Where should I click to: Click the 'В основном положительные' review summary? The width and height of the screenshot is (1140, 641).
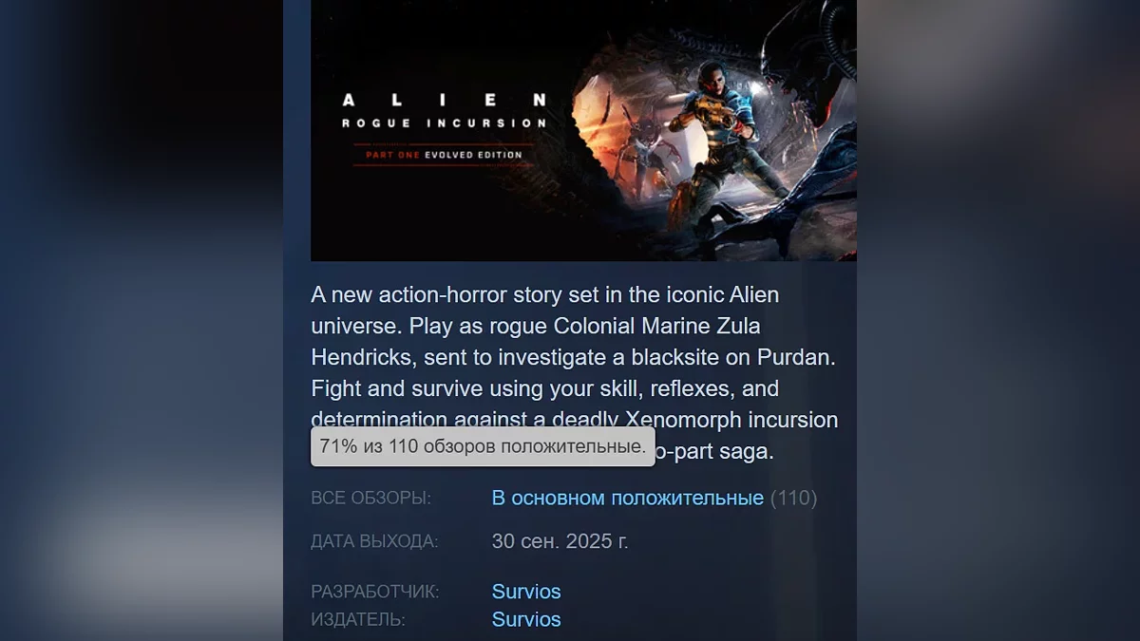628,498
